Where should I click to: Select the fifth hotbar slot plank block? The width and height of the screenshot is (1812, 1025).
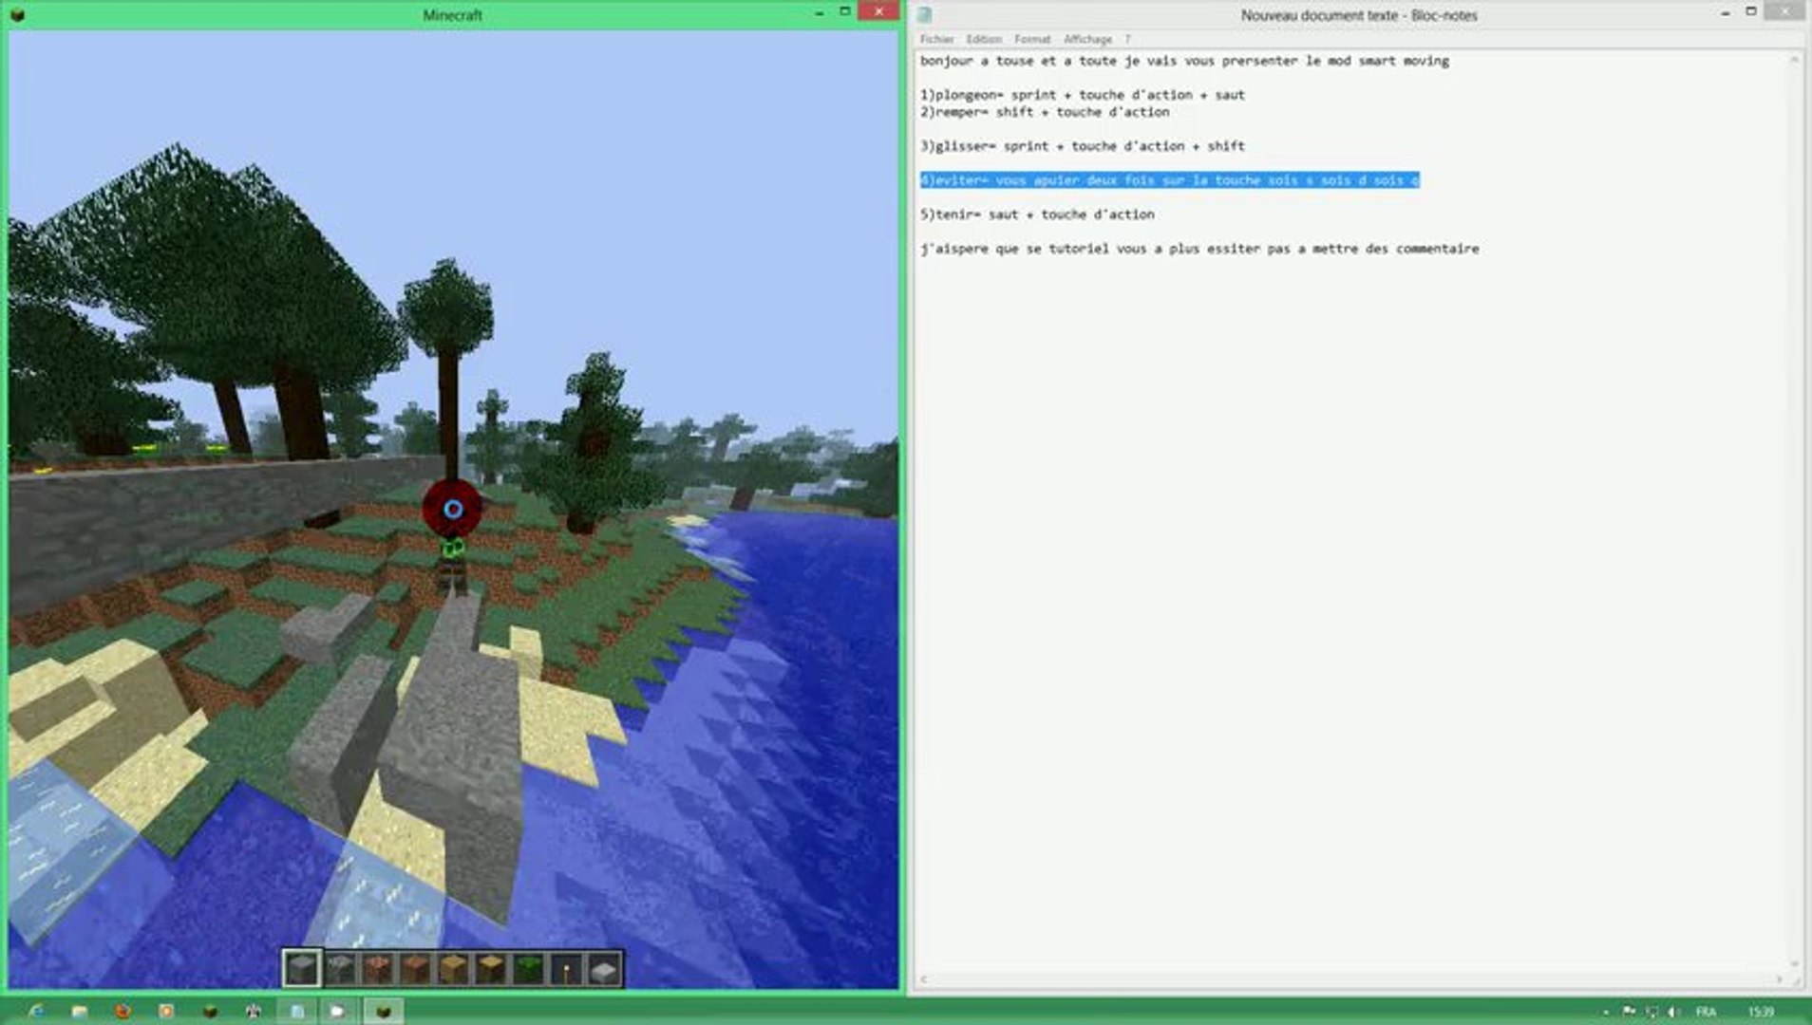click(453, 968)
